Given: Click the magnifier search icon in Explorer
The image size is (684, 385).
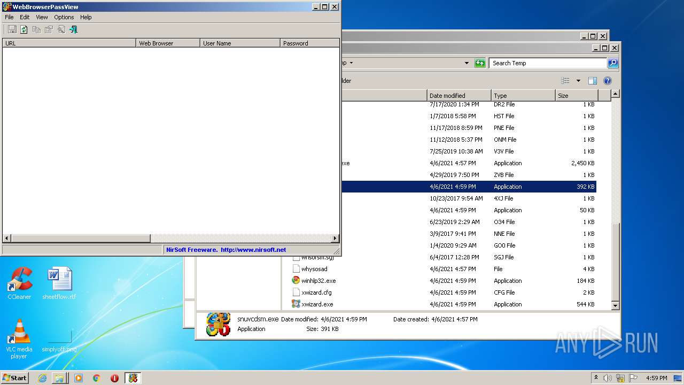Looking at the screenshot, I should [613, 63].
